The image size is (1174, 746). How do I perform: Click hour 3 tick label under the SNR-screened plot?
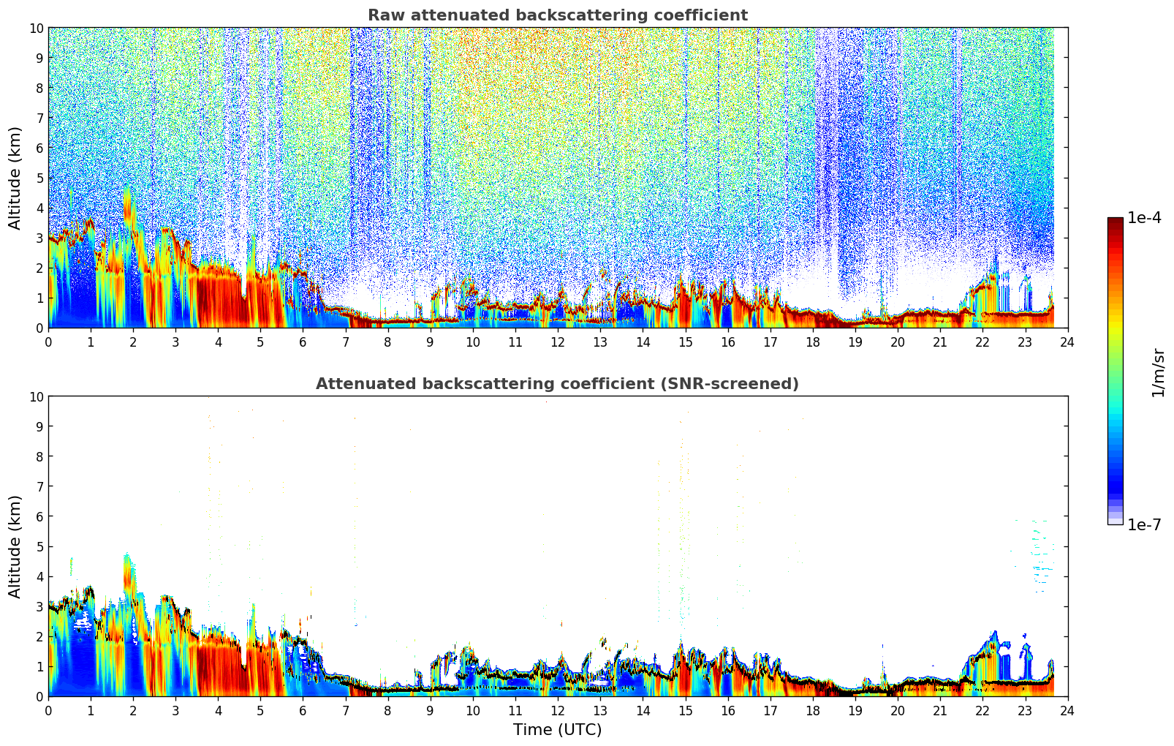[176, 710]
